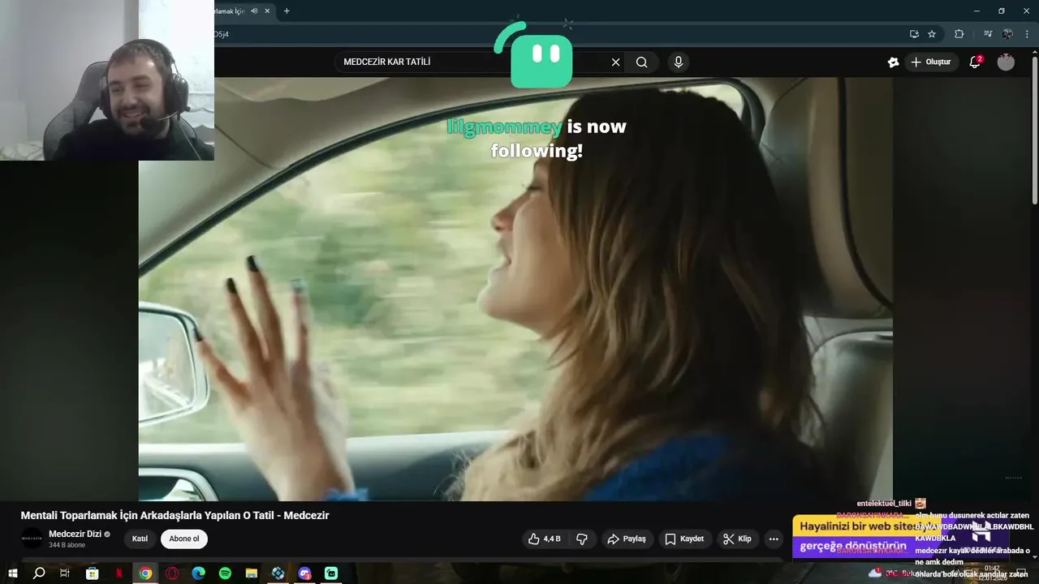Open Windows Start menu
Image resolution: width=1039 pixels, height=584 pixels.
12,573
